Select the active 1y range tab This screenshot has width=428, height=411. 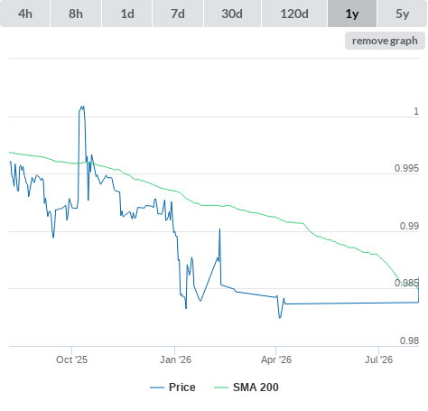352,14
